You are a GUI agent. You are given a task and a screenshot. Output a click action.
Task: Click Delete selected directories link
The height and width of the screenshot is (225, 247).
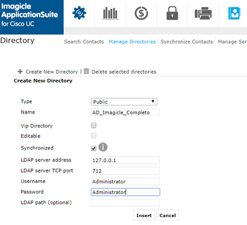[x=124, y=72]
